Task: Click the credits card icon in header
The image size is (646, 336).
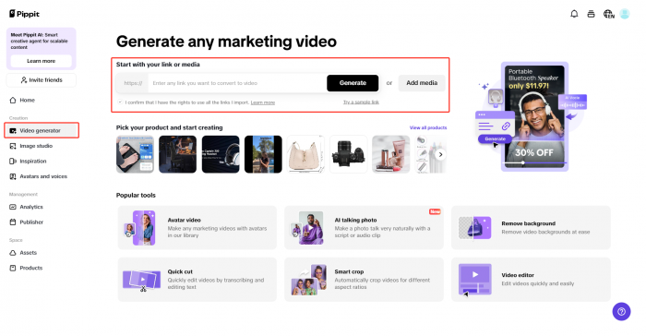Action: pyautogui.click(x=591, y=14)
